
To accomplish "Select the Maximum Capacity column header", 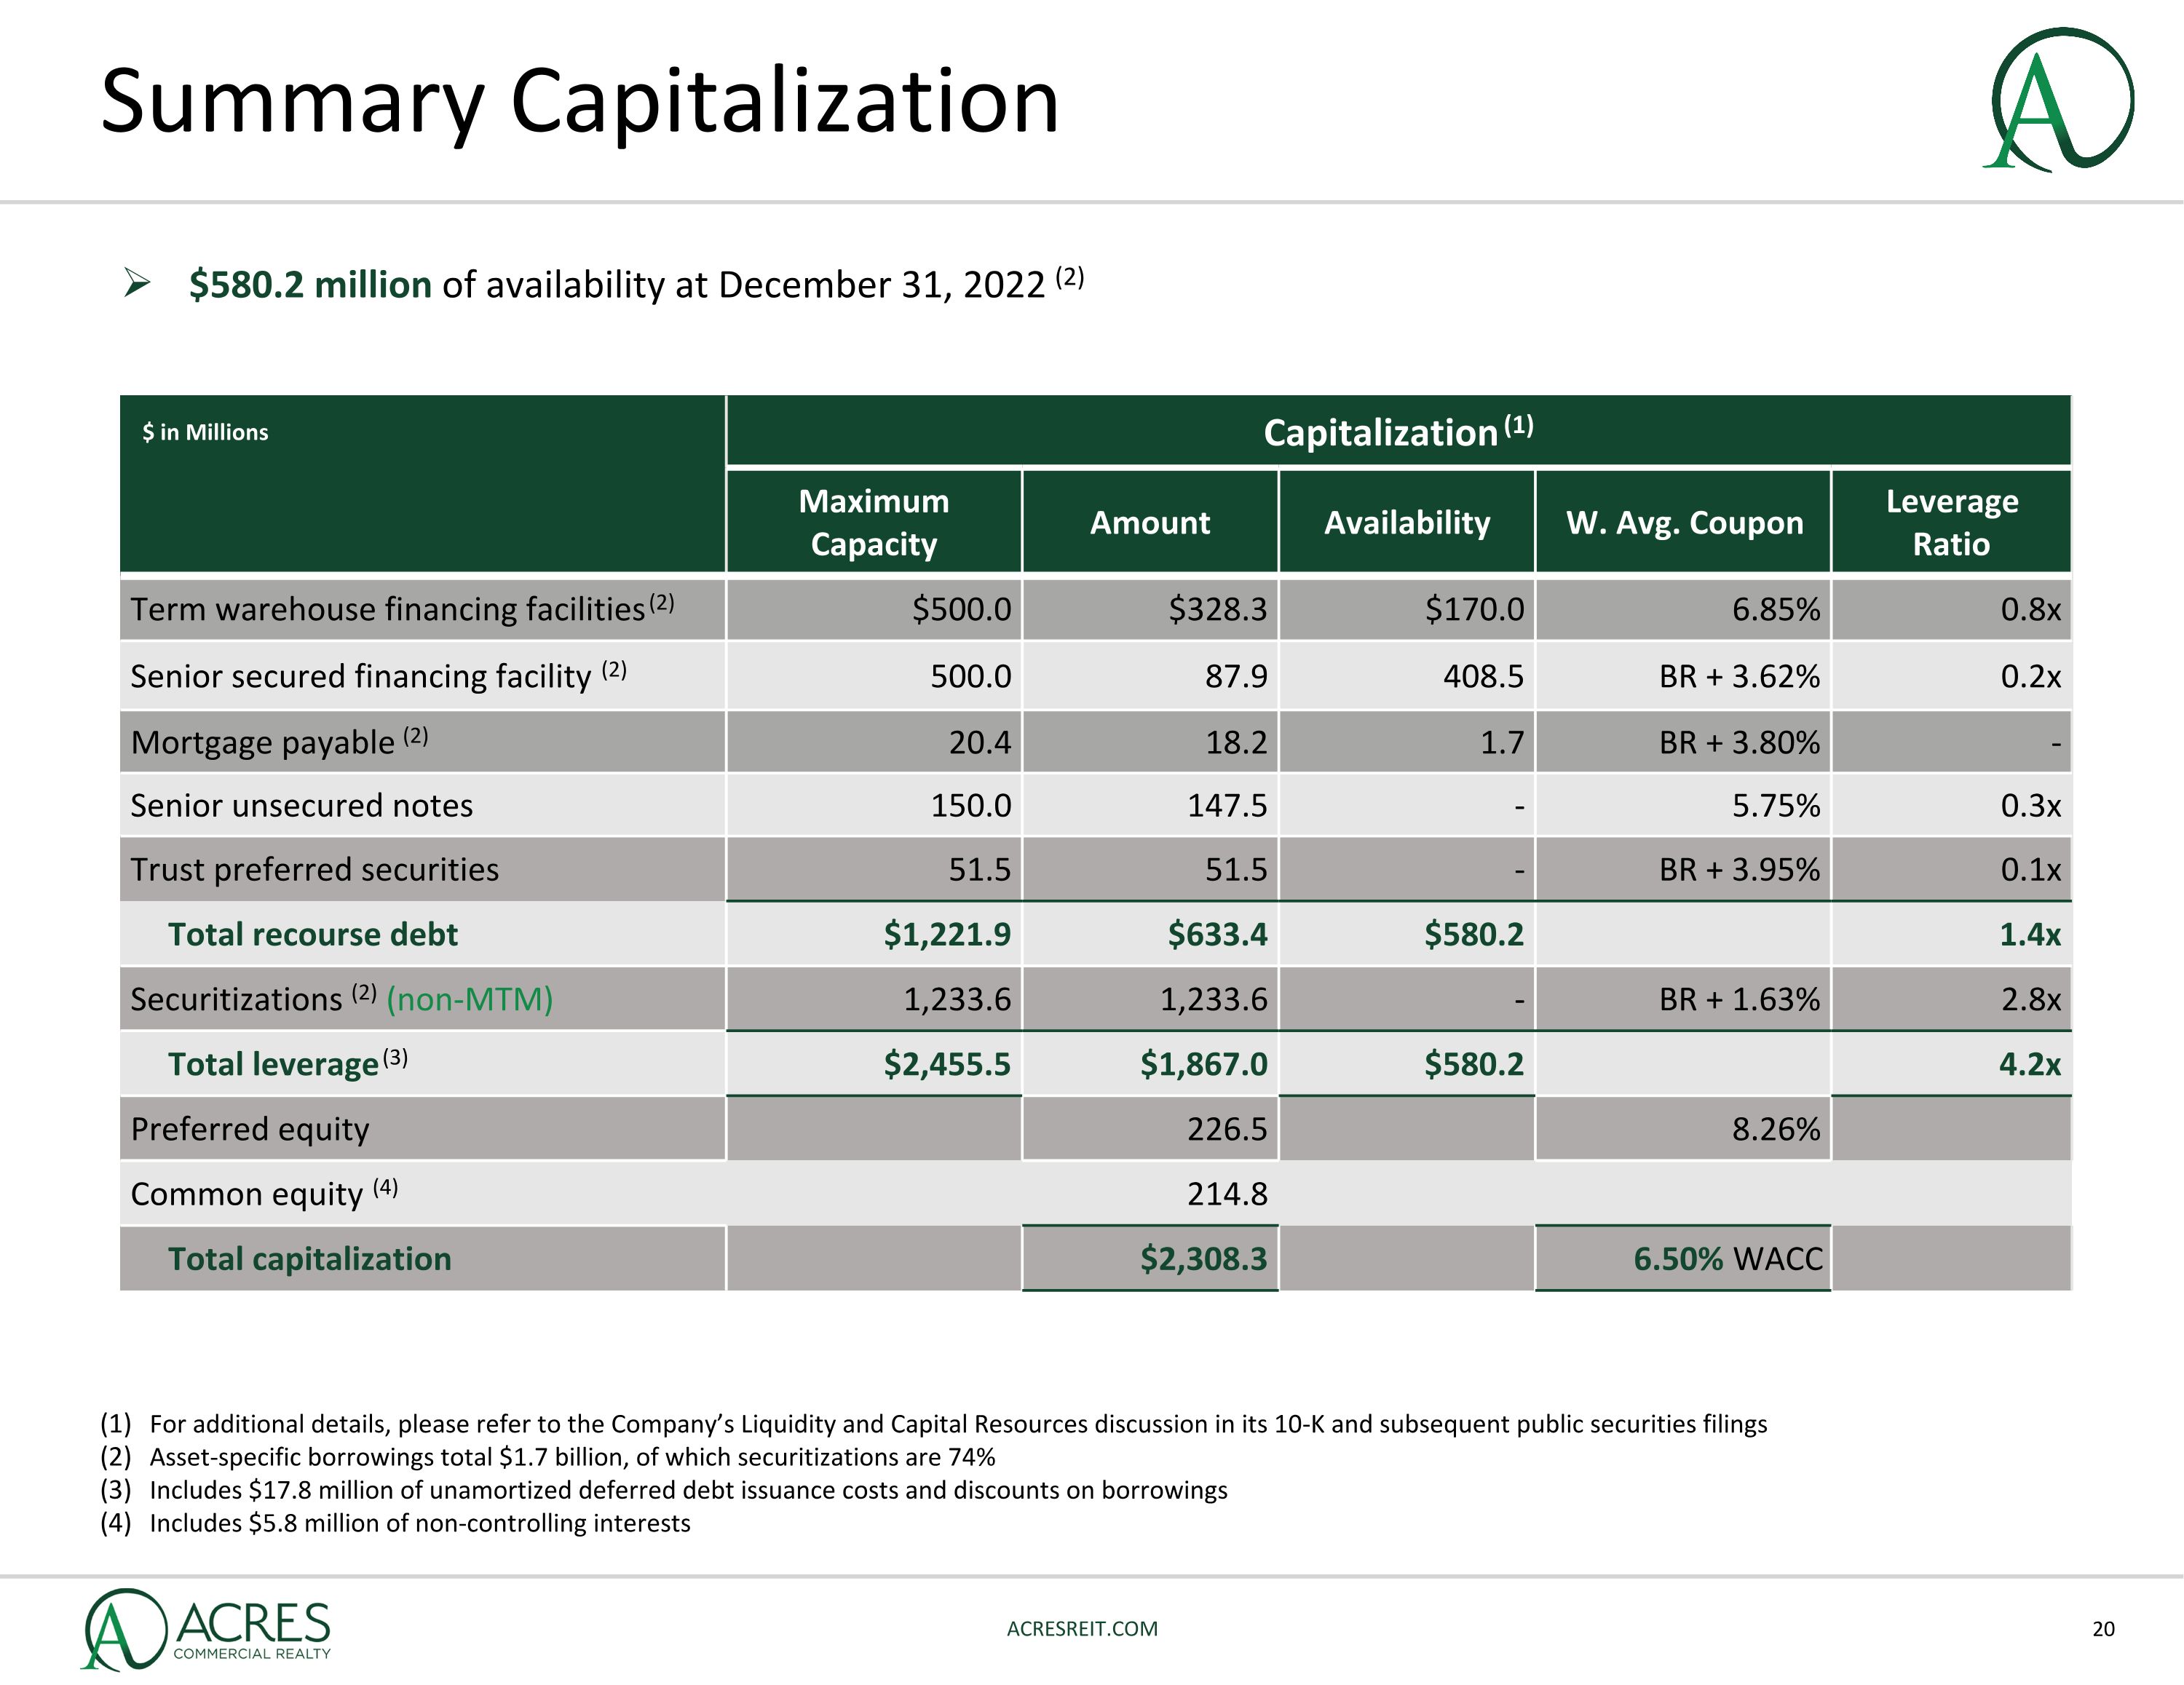I will click(873, 522).
